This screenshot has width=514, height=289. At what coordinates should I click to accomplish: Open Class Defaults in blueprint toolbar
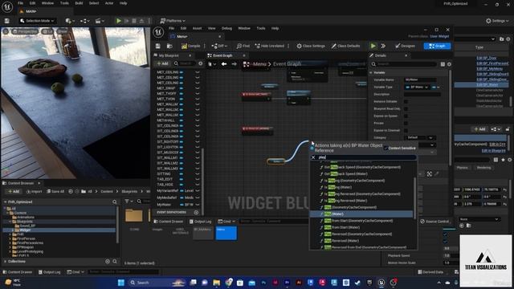345,46
